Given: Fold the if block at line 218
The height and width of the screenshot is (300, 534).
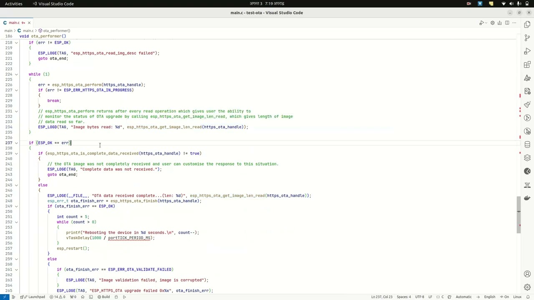Looking at the screenshot, I should [16, 42].
